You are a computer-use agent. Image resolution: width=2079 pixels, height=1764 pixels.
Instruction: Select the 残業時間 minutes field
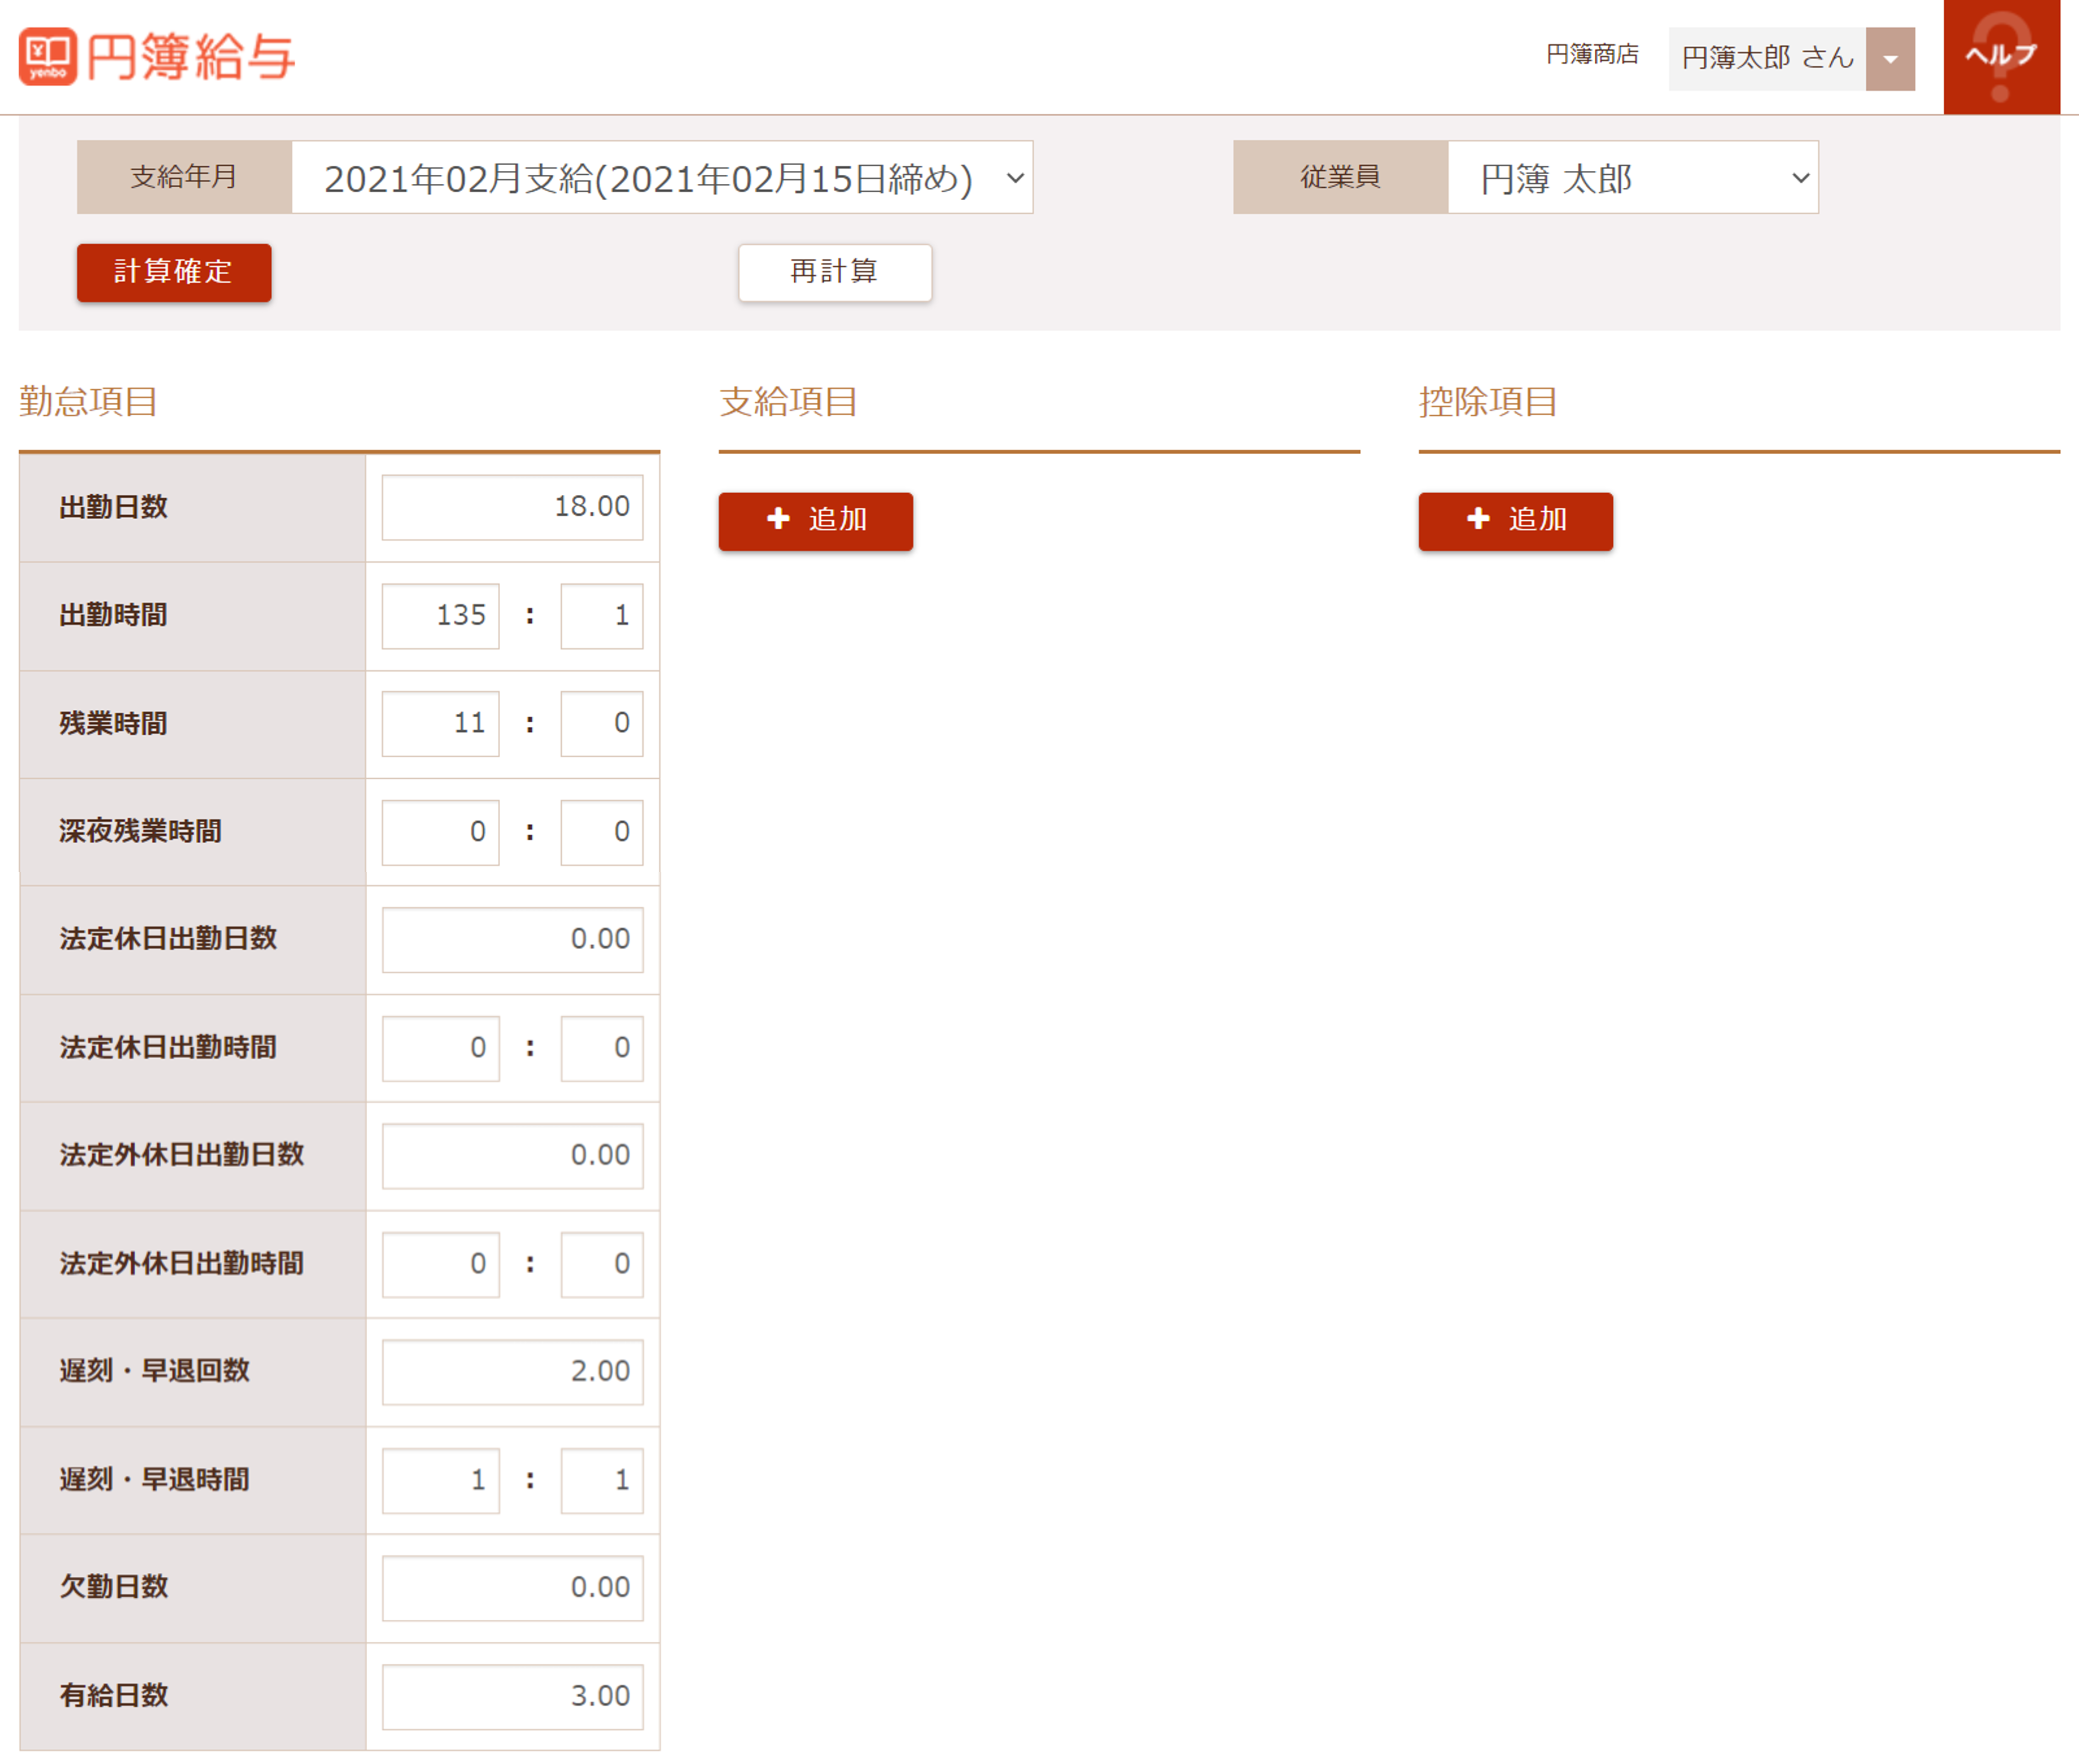602,724
